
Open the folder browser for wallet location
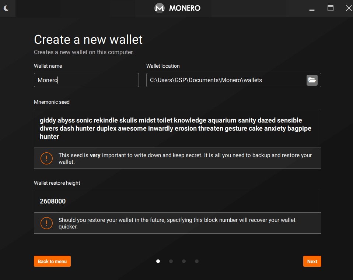coord(312,80)
